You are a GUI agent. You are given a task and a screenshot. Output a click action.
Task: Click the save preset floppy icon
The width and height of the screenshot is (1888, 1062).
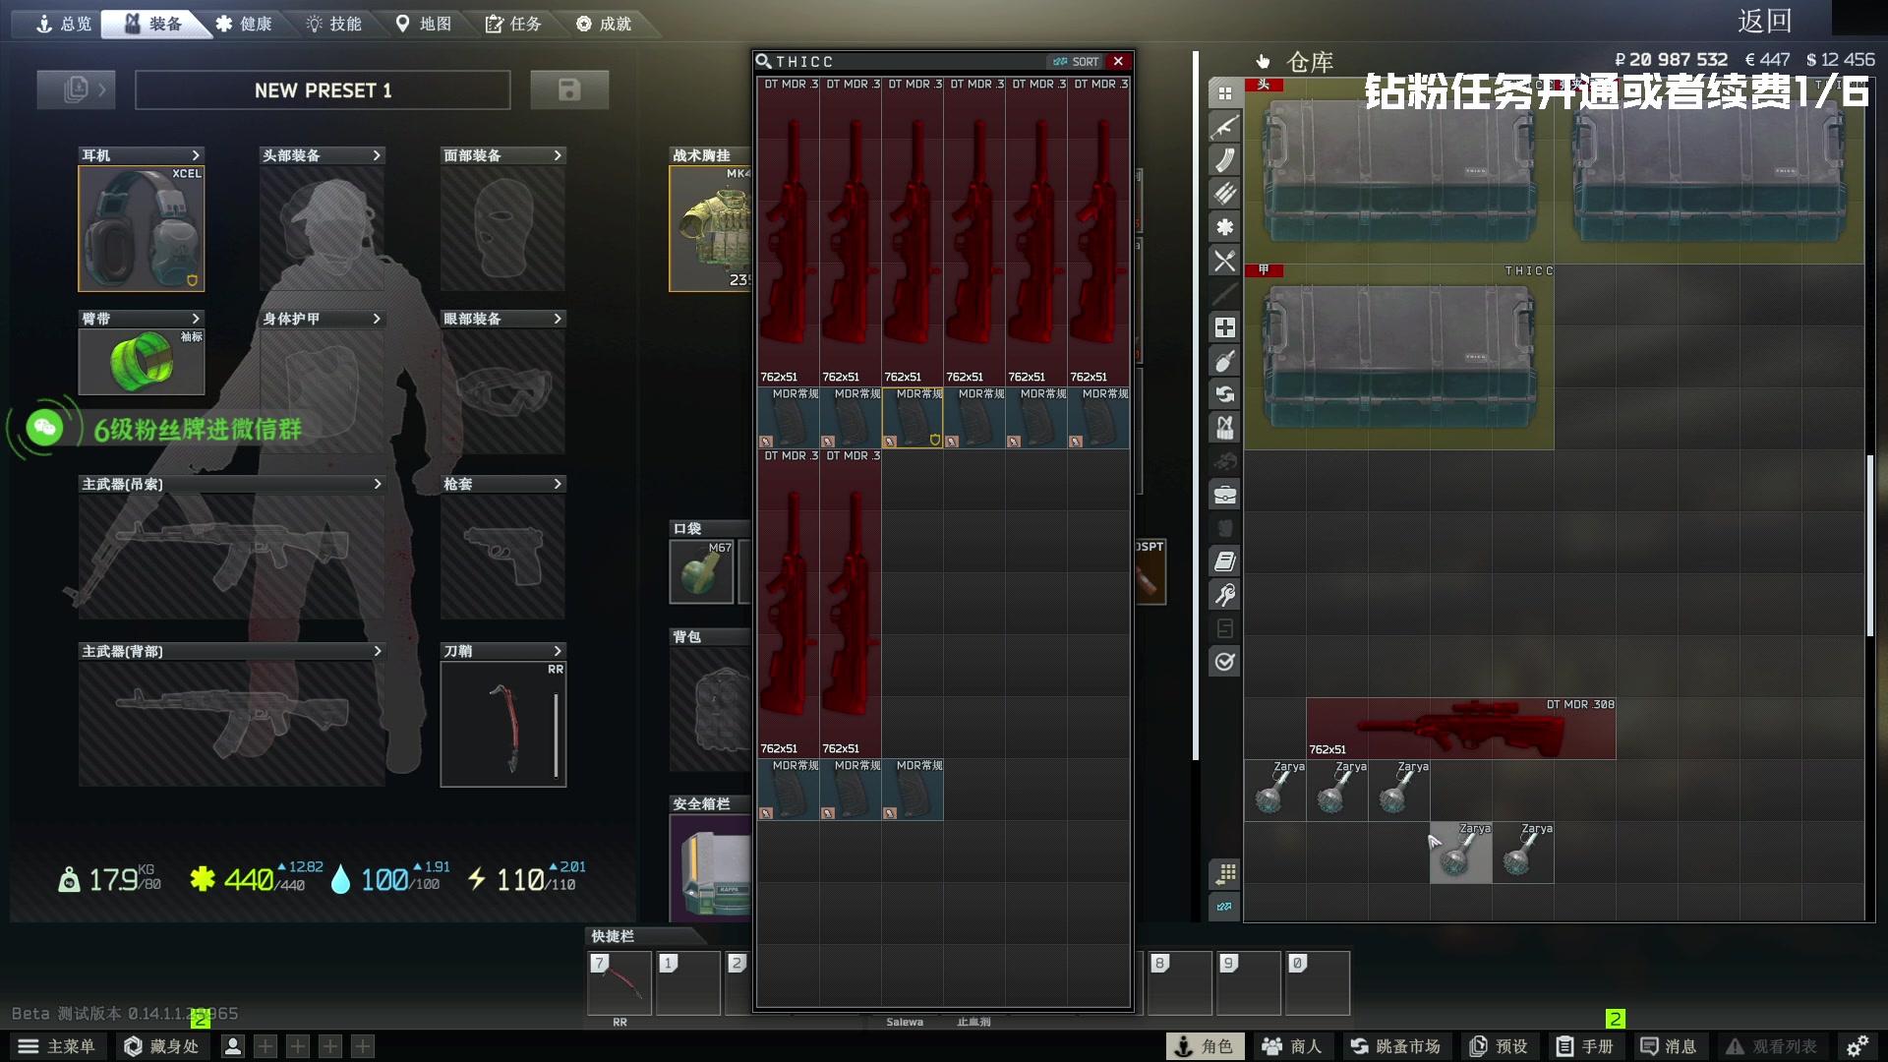click(x=569, y=89)
